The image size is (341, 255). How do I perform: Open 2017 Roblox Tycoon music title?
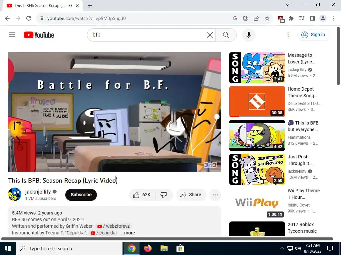pos(302,228)
